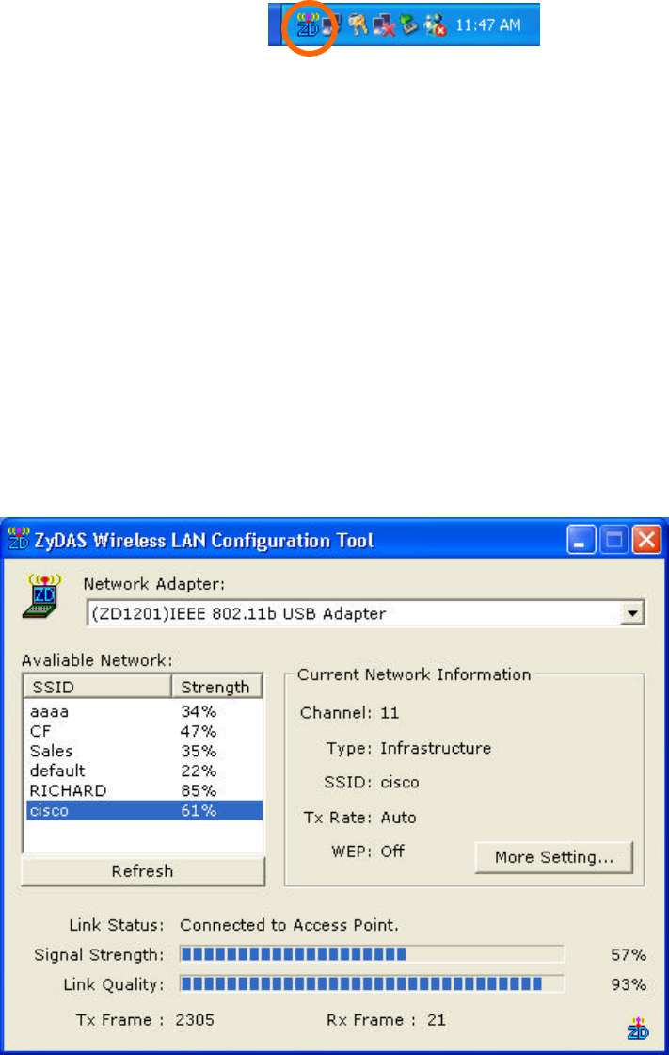This screenshot has height=1055, width=669.
Task: Select the 'Sales' network row
Action: (x=144, y=751)
